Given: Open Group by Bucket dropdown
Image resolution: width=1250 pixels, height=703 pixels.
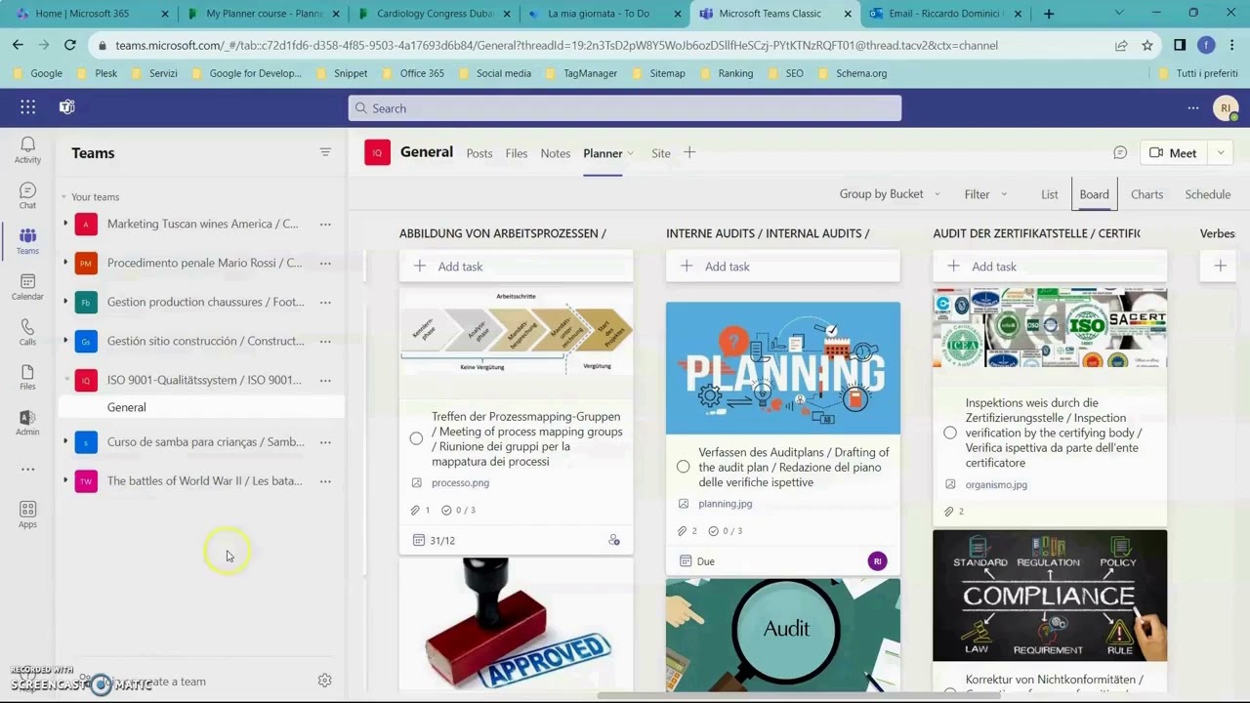Looking at the screenshot, I should coord(890,193).
